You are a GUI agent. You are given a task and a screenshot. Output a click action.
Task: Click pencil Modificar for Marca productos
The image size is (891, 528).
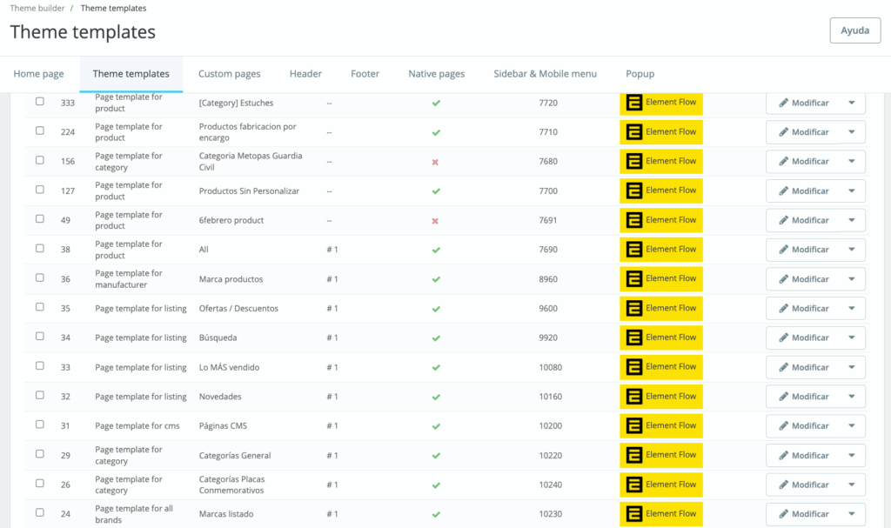point(803,279)
